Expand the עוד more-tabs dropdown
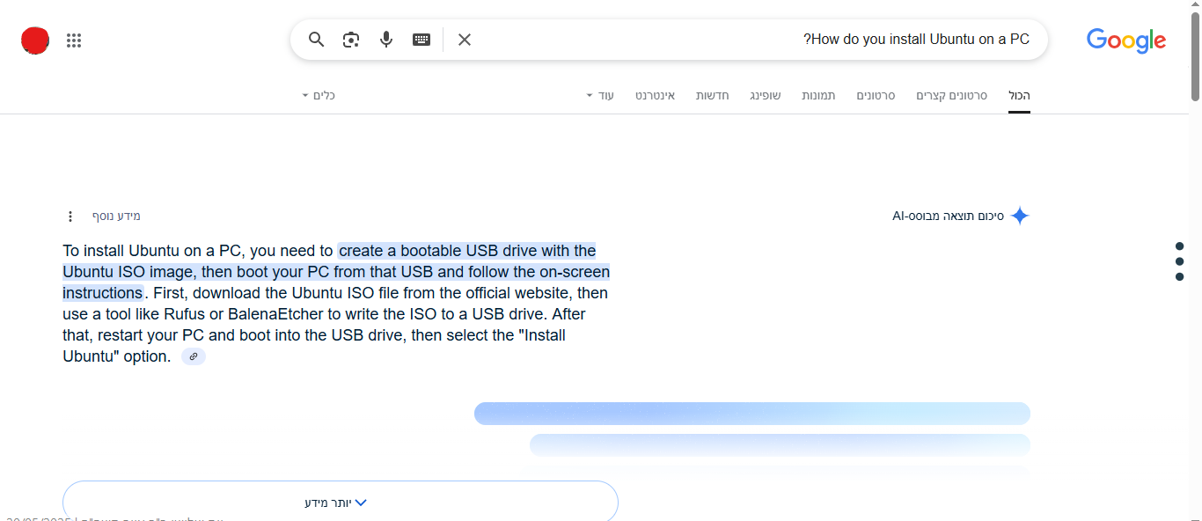1202x521 pixels. pyautogui.click(x=600, y=95)
